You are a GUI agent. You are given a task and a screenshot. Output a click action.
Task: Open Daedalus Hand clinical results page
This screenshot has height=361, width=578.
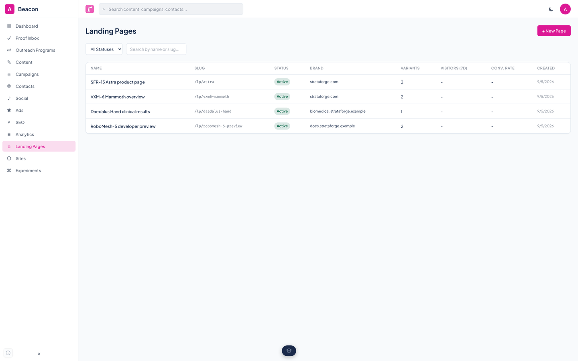tap(120, 112)
